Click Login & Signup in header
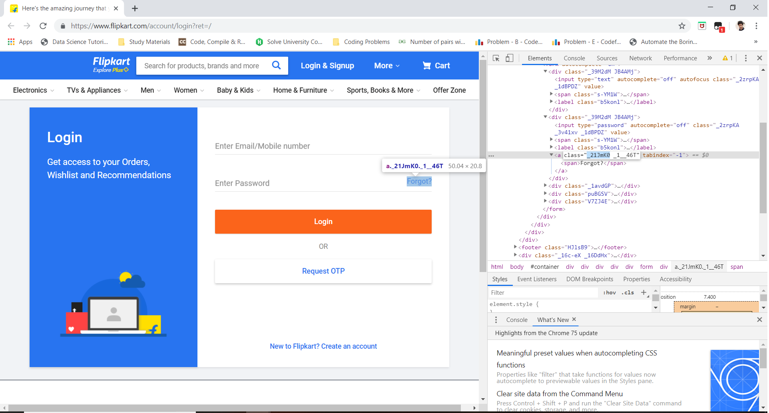The height and width of the screenshot is (413, 769). tap(327, 66)
